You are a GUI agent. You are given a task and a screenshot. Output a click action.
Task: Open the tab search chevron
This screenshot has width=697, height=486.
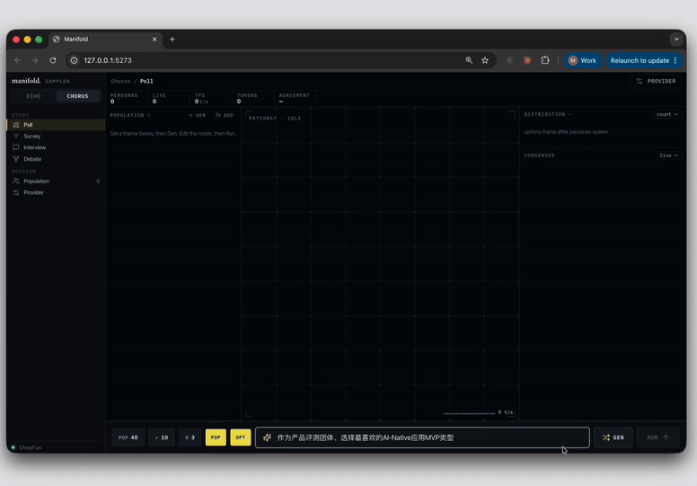point(676,40)
